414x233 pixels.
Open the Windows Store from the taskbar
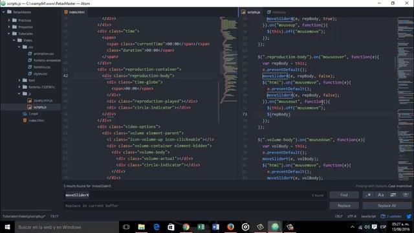[x=171, y=227]
